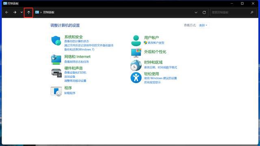Refresh the Control Panel view
The image size is (260, 146).
tap(204, 13)
